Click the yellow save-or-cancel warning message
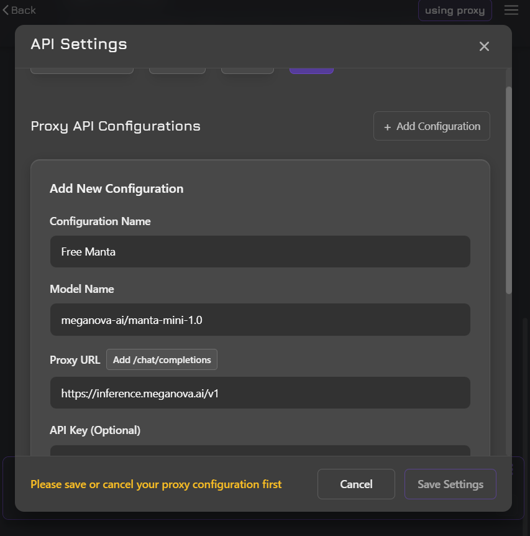 point(156,484)
